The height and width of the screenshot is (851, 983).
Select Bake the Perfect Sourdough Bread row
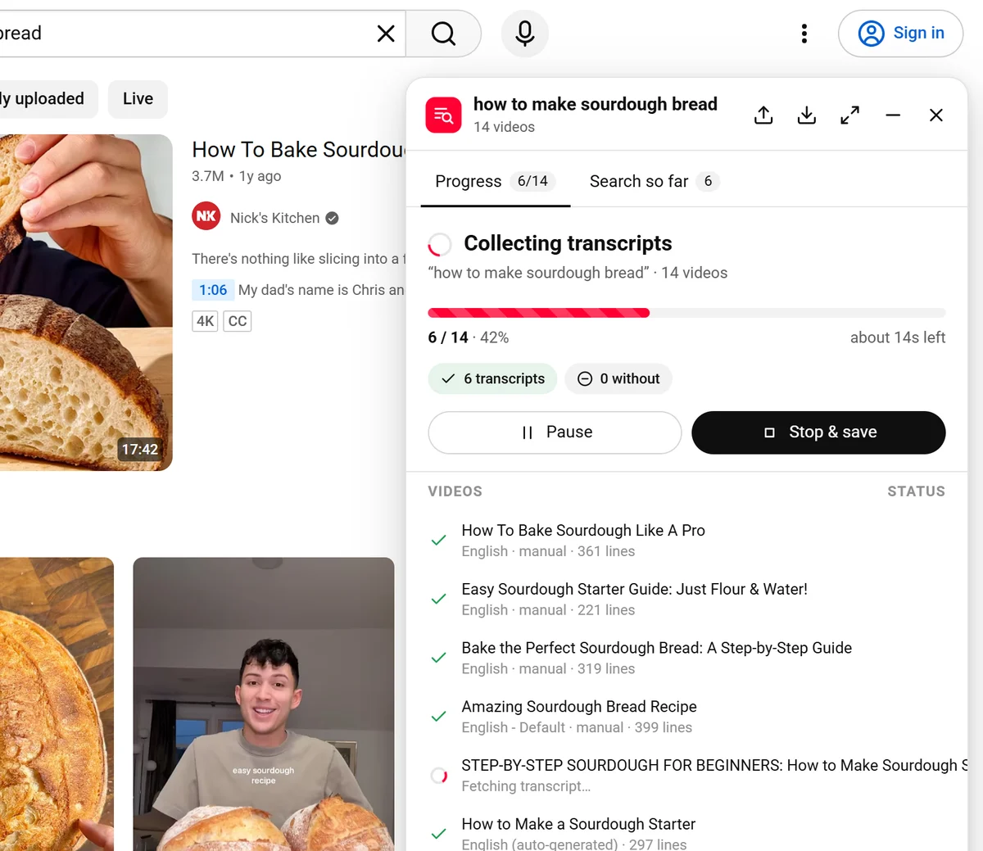pos(686,659)
